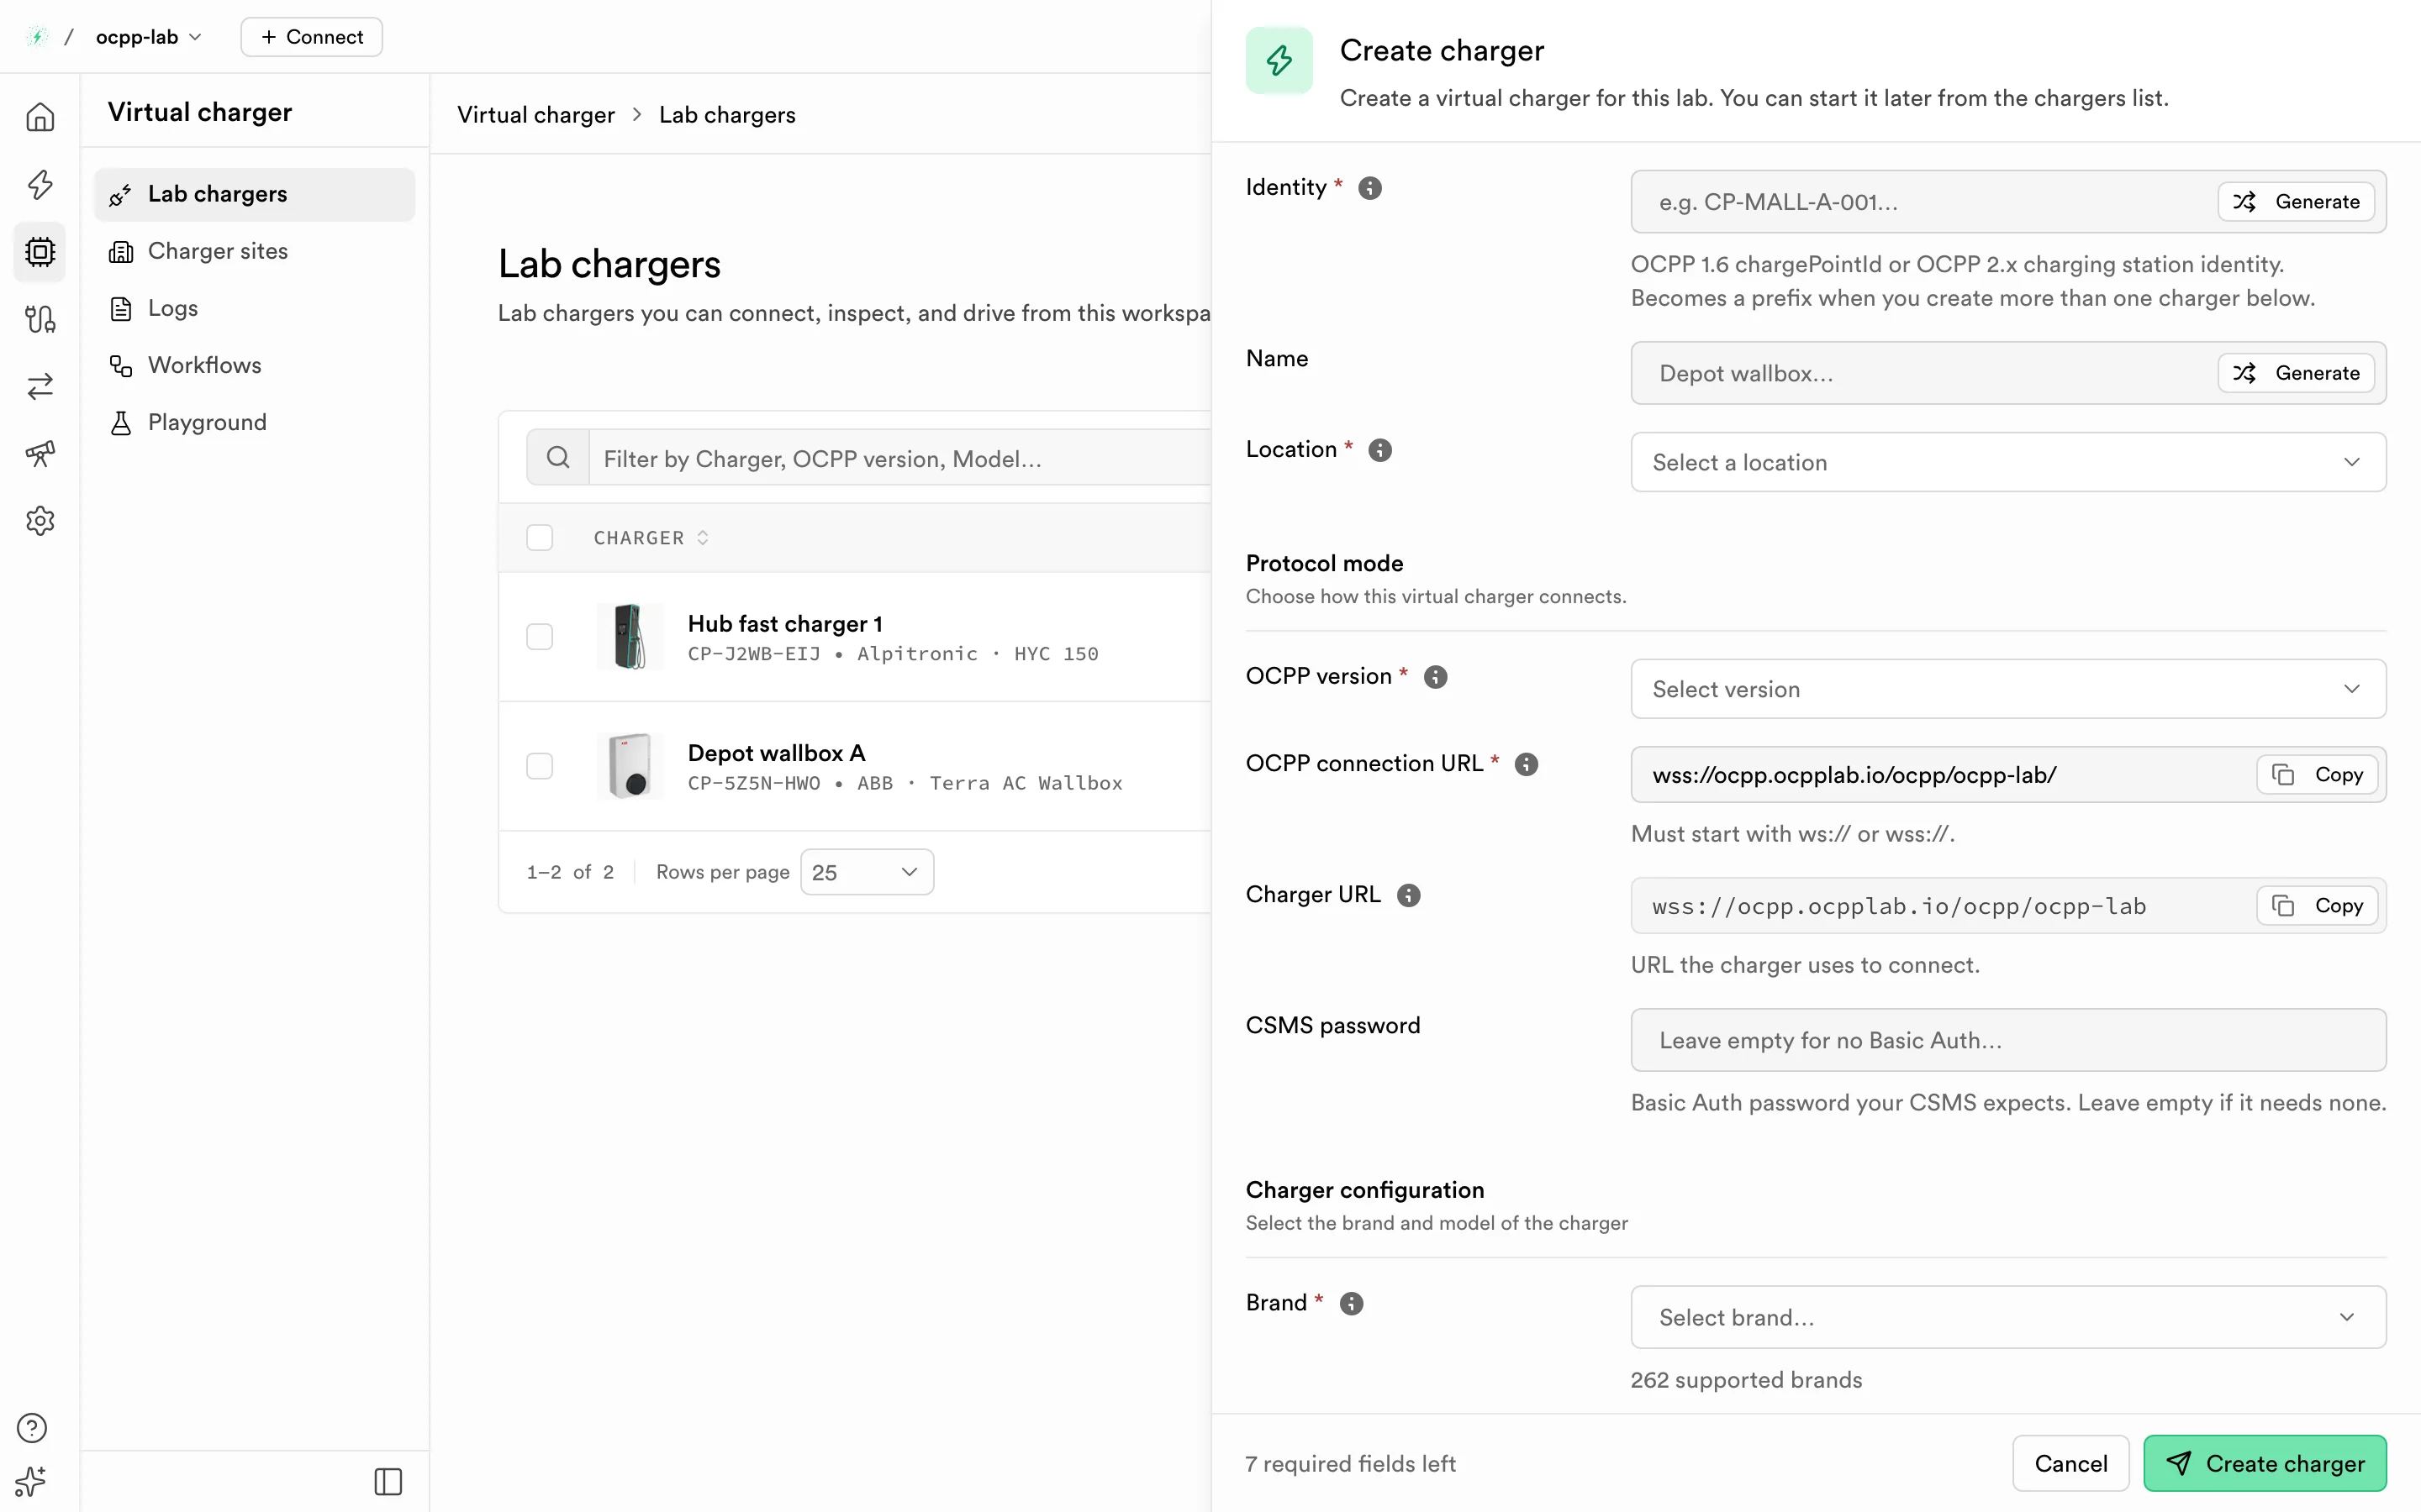
Task: Check the Hub fast charger 1 row
Action: 541,637
